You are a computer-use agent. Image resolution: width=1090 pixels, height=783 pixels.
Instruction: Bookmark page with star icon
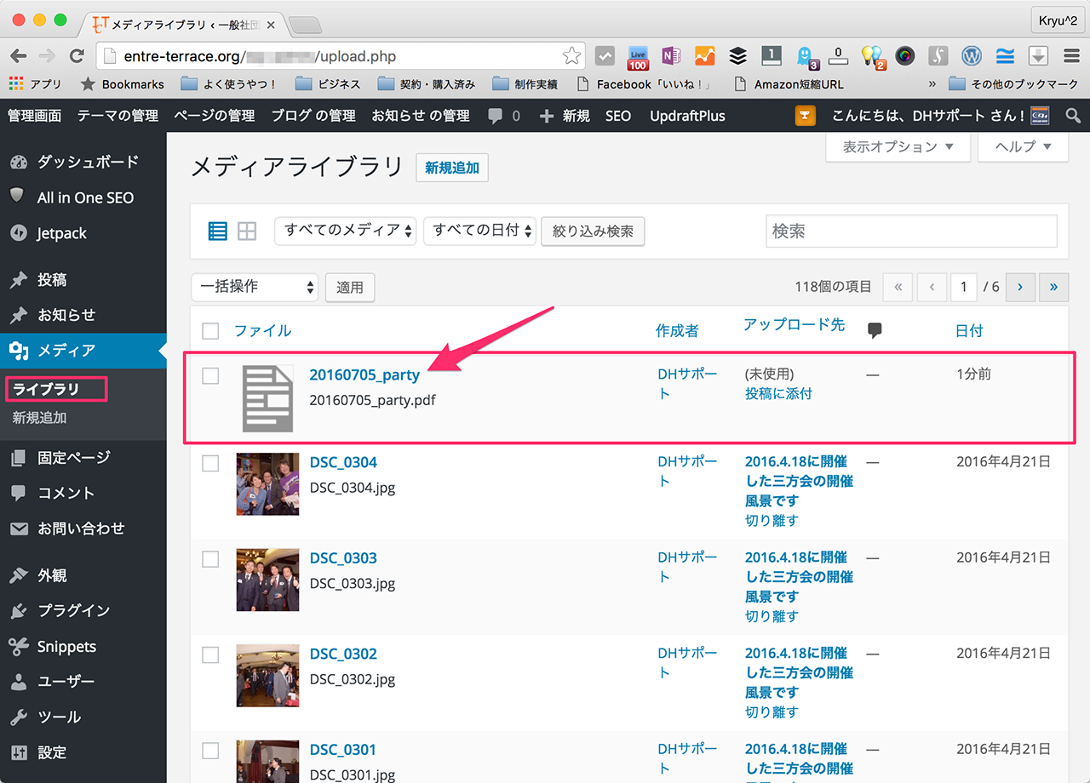click(571, 56)
